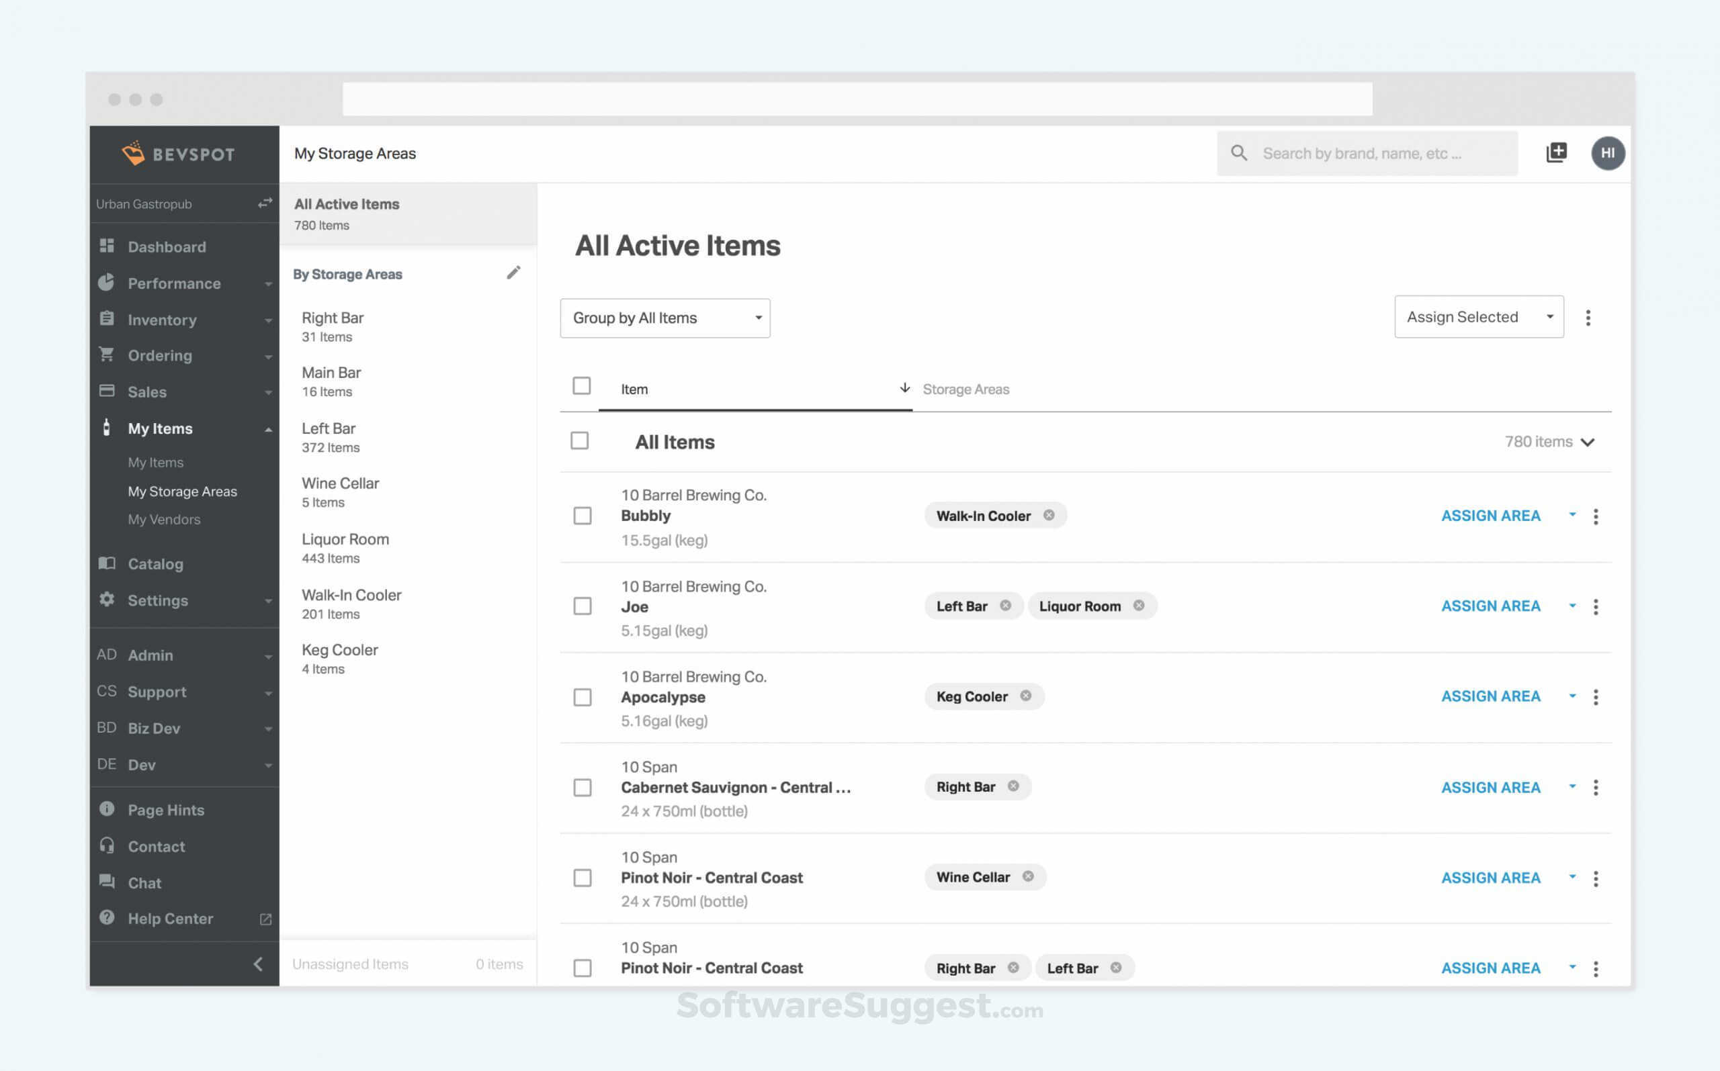The image size is (1720, 1071).
Task: Open the HI user avatar menu
Action: click(x=1607, y=153)
